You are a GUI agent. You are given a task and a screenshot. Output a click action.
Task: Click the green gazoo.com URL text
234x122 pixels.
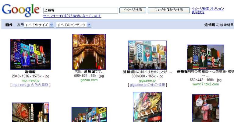coord(89,80)
